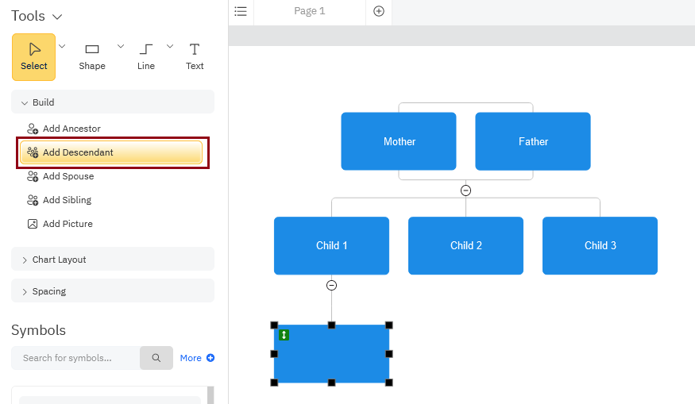Pick the Text tool
The image size is (695, 404).
[195, 56]
